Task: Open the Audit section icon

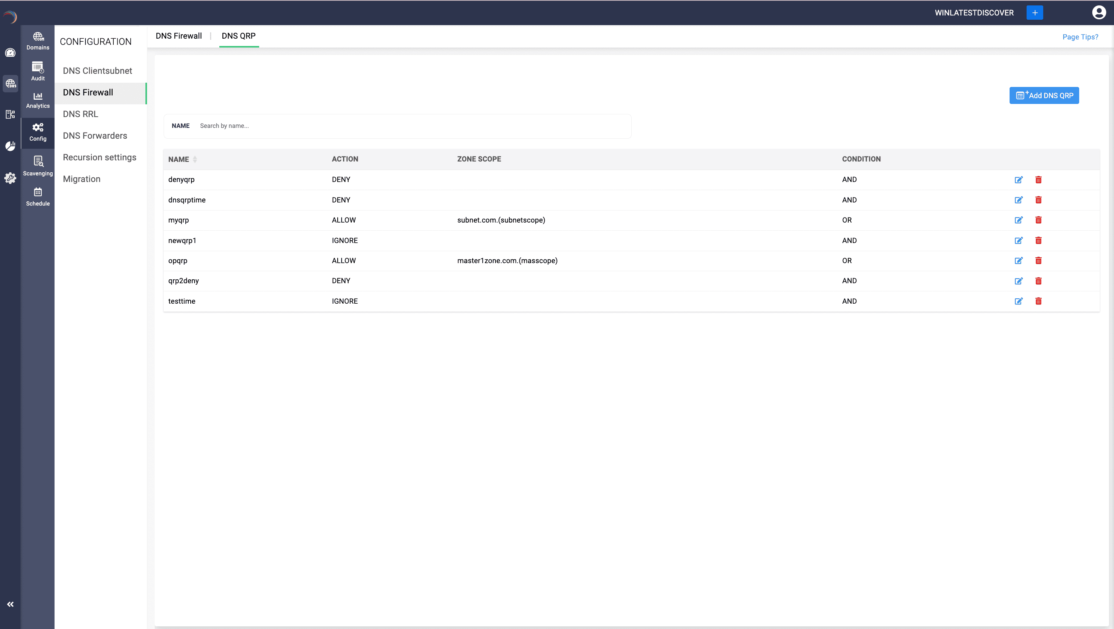Action: coord(38,71)
